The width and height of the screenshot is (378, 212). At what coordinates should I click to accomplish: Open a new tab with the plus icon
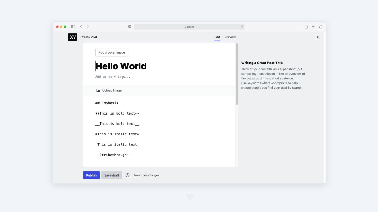click(313, 27)
